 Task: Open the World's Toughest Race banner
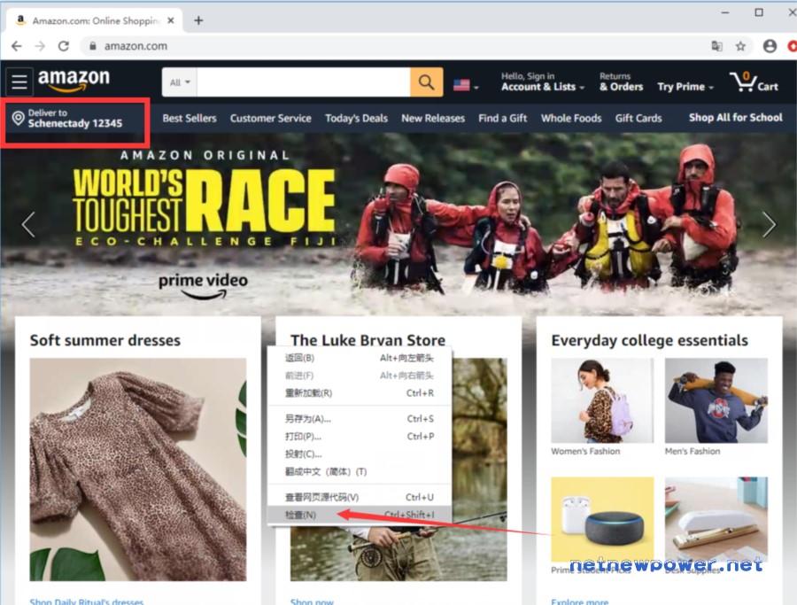(x=398, y=224)
